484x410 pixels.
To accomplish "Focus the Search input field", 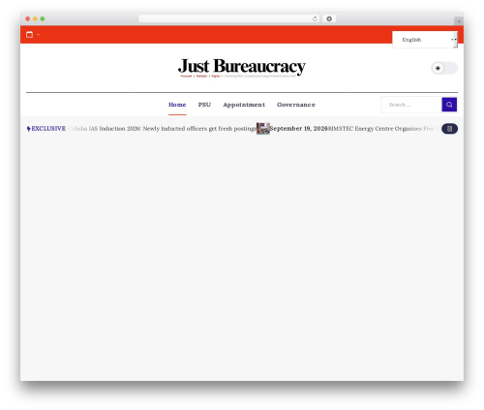I will [x=411, y=105].
